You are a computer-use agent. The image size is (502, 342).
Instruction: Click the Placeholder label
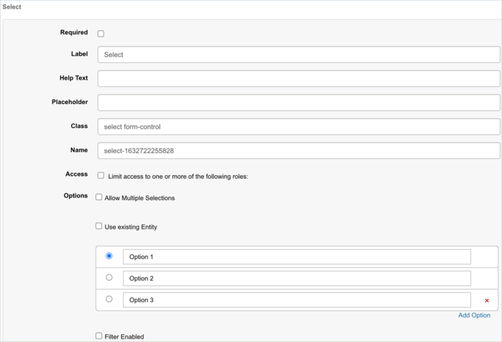coord(70,102)
